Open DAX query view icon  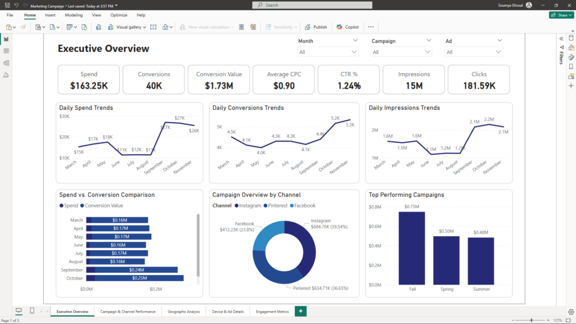tap(6, 74)
